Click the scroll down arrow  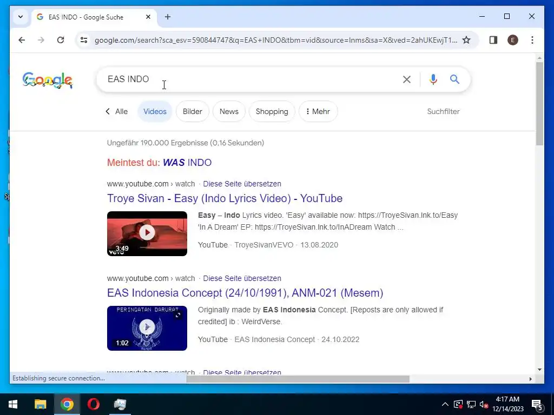click(x=539, y=370)
